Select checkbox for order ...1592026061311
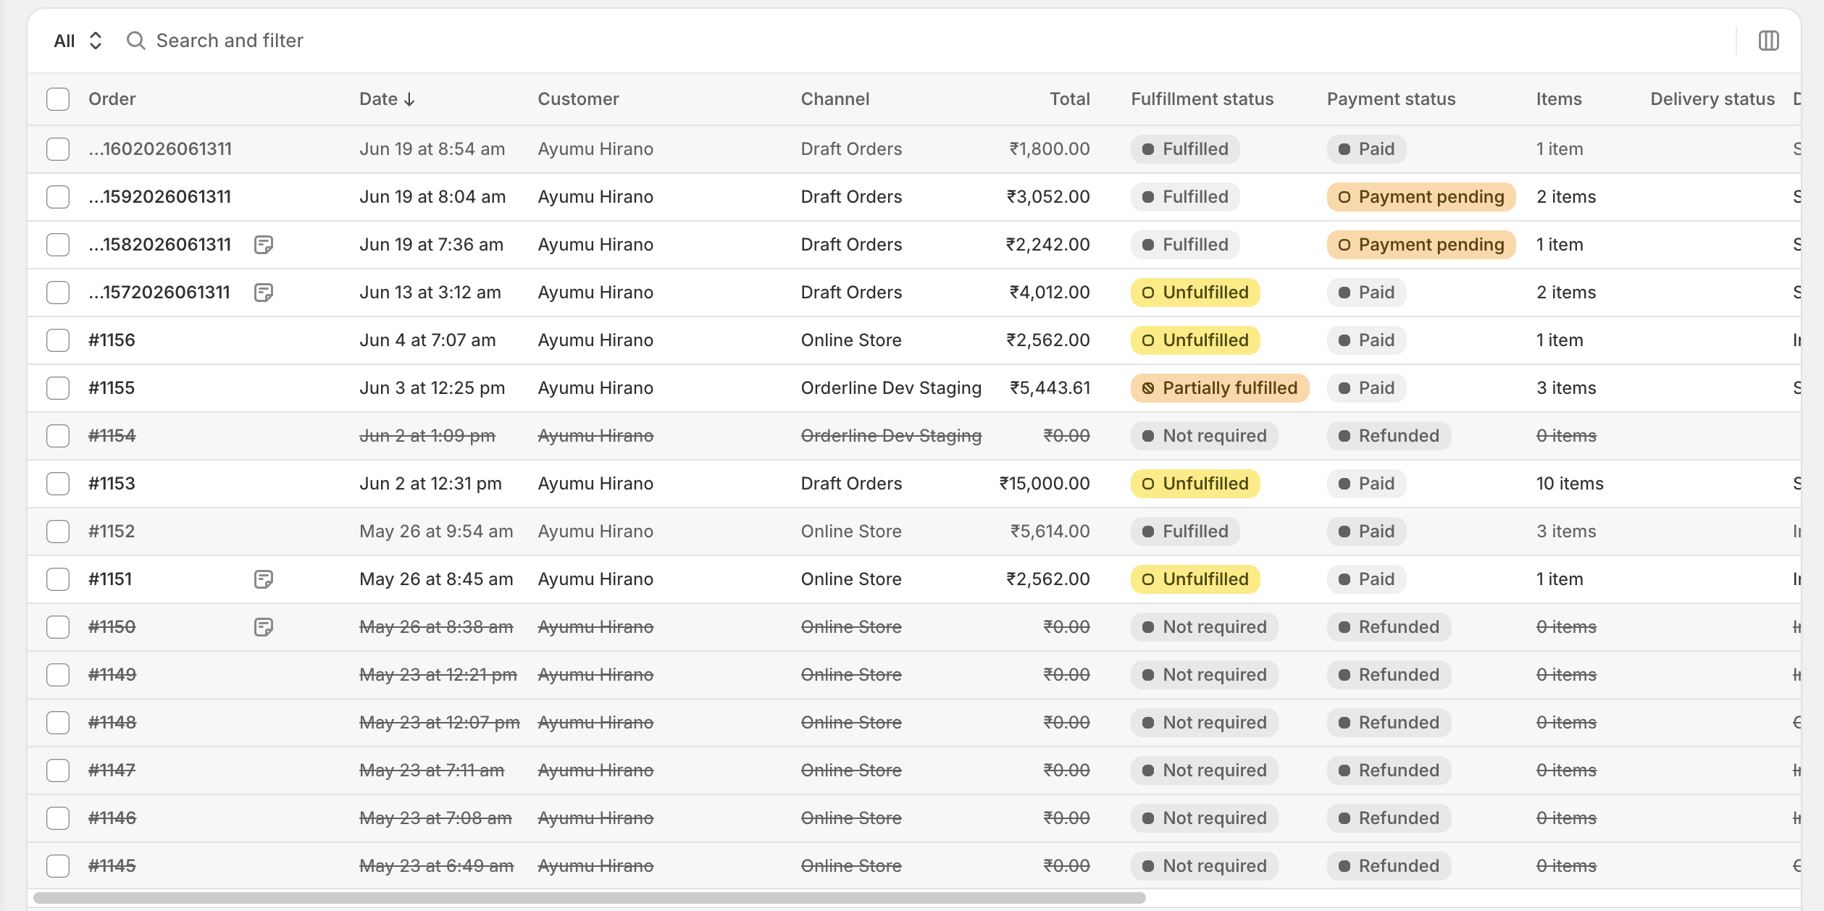 [x=58, y=197]
